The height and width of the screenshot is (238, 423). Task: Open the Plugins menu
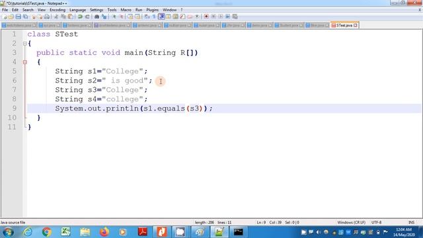(153, 10)
